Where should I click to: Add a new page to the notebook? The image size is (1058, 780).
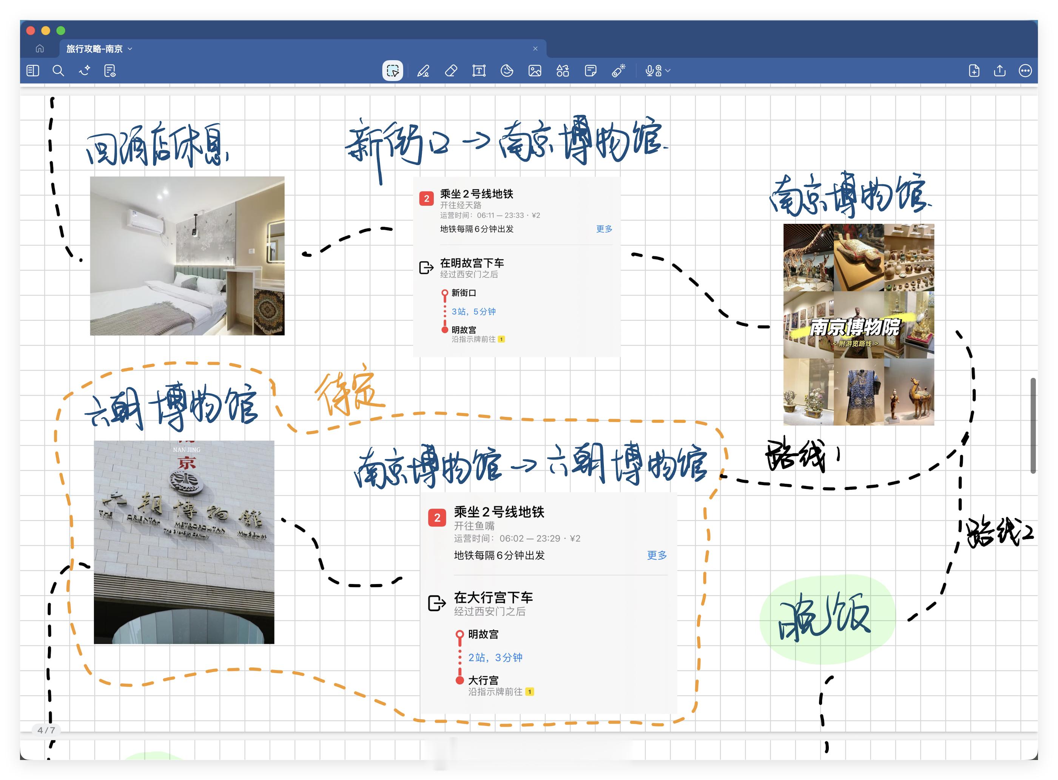click(x=975, y=71)
